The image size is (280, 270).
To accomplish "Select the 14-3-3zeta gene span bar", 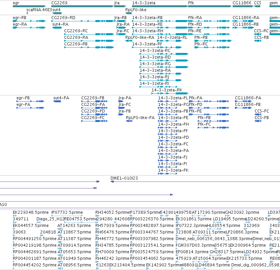I will (x=160, y=7).
